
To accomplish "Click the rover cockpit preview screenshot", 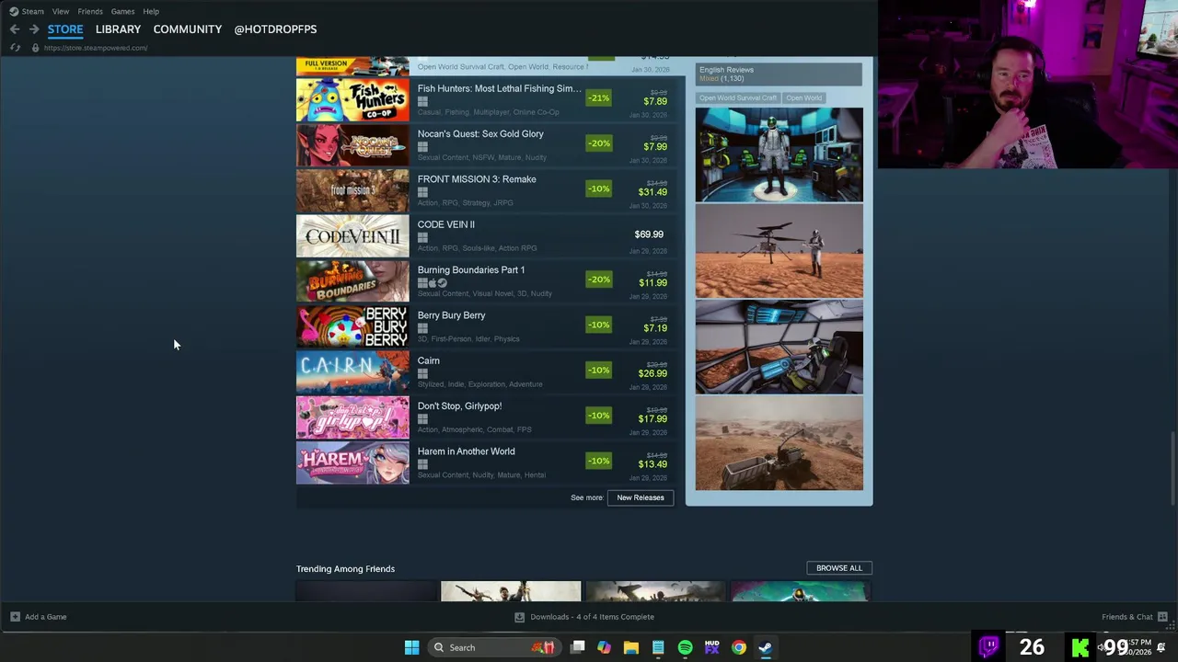I will click(779, 348).
